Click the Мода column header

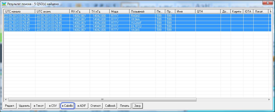120,12
